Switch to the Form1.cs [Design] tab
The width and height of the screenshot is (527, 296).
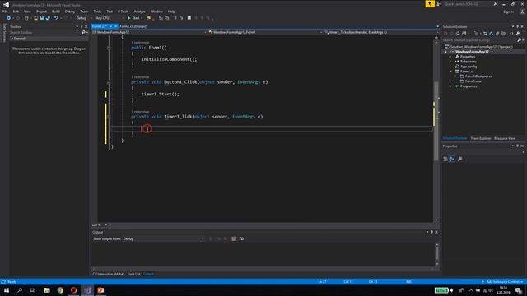pos(133,26)
